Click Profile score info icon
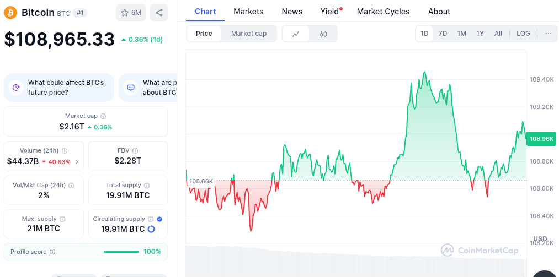This screenshot has width=559, height=277. pyautogui.click(x=52, y=252)
